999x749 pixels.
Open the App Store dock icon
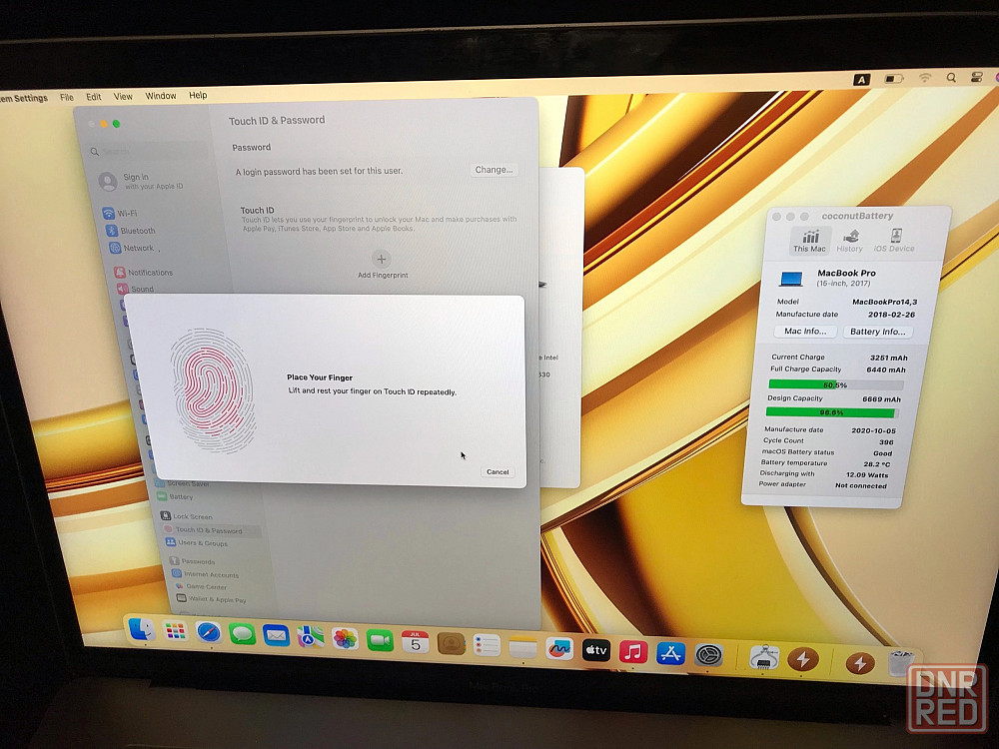tap(670, 653)
